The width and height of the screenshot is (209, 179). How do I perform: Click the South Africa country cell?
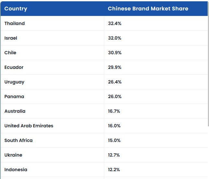18,140
